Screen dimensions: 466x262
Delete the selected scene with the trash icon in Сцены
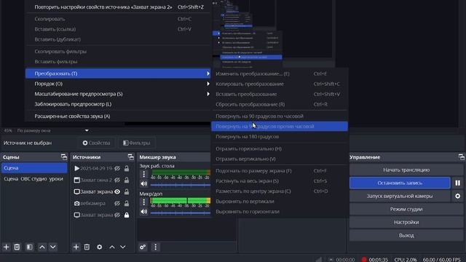(17, 247)
